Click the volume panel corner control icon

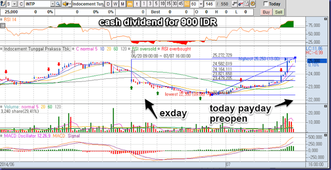[326, 107]
